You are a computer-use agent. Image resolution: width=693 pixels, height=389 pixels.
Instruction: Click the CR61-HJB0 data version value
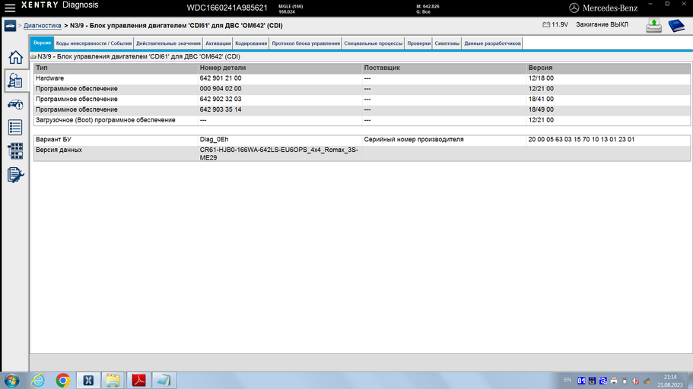pos(279,153)
